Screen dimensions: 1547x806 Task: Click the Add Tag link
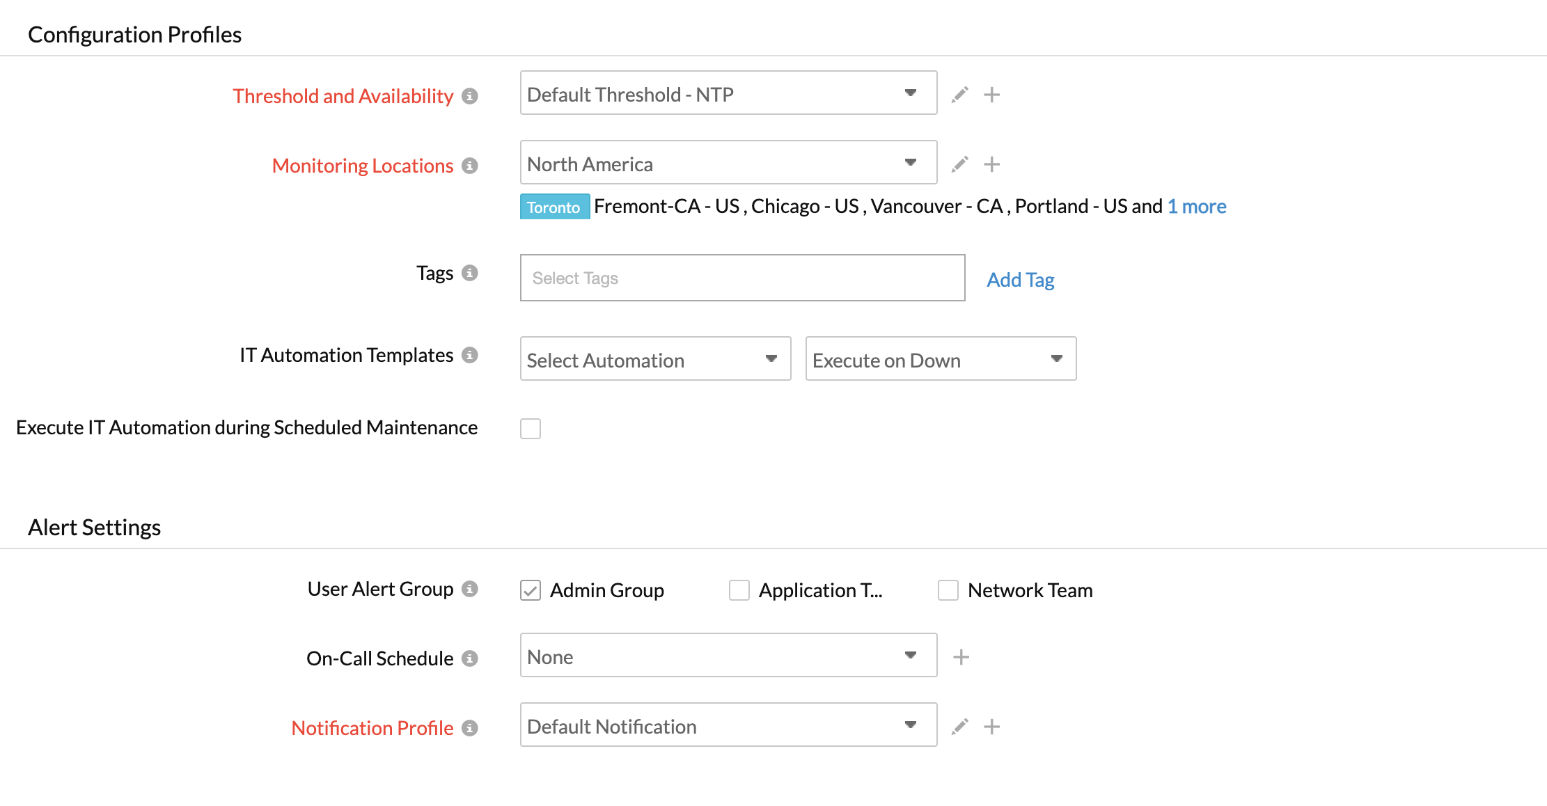click(x=1020, y=280)
